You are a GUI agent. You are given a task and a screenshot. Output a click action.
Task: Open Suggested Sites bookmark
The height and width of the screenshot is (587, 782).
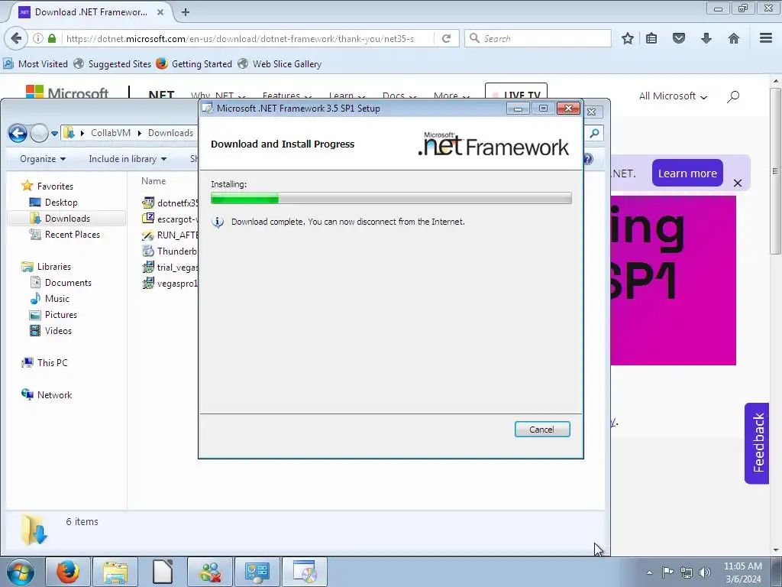[112, 64]
